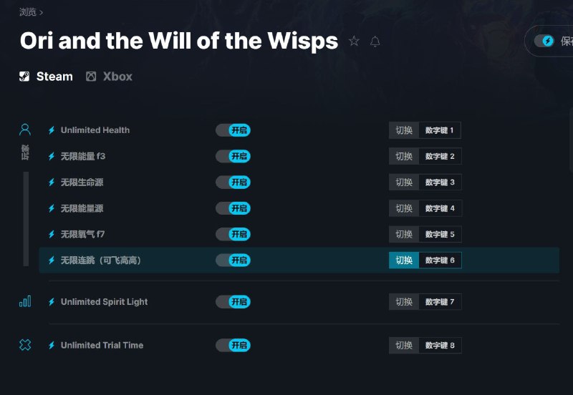
Task: Toggle the save cheats switch at top right
Action: click(x=544, y=41)
